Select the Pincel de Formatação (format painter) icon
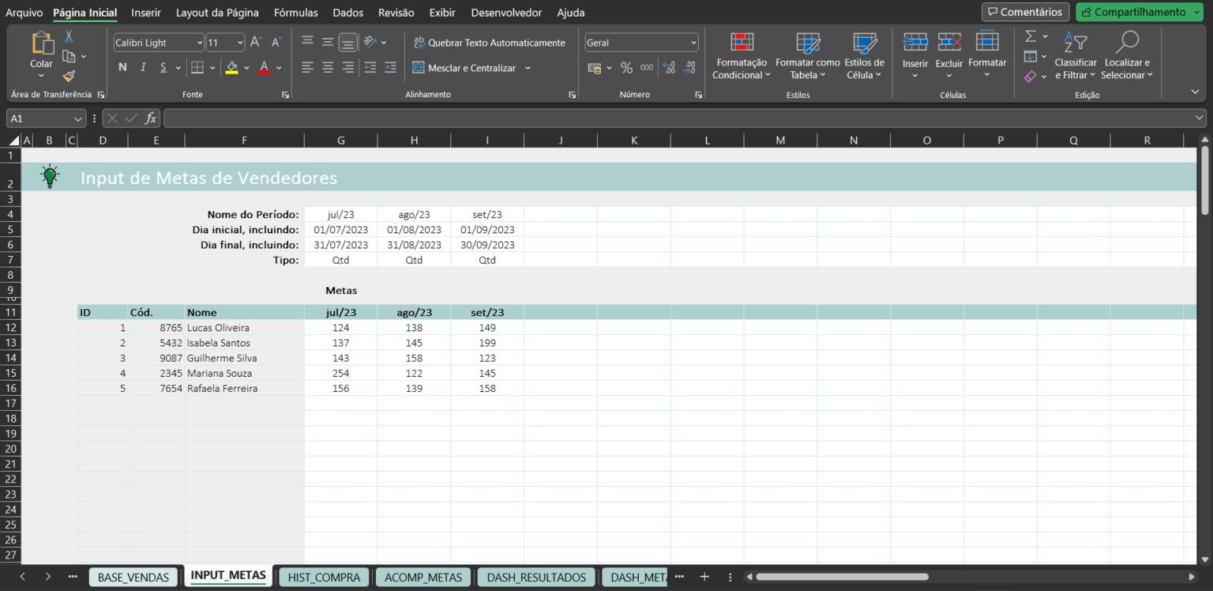The height and width of the screenshot is (591, 1213). point(68,77)
